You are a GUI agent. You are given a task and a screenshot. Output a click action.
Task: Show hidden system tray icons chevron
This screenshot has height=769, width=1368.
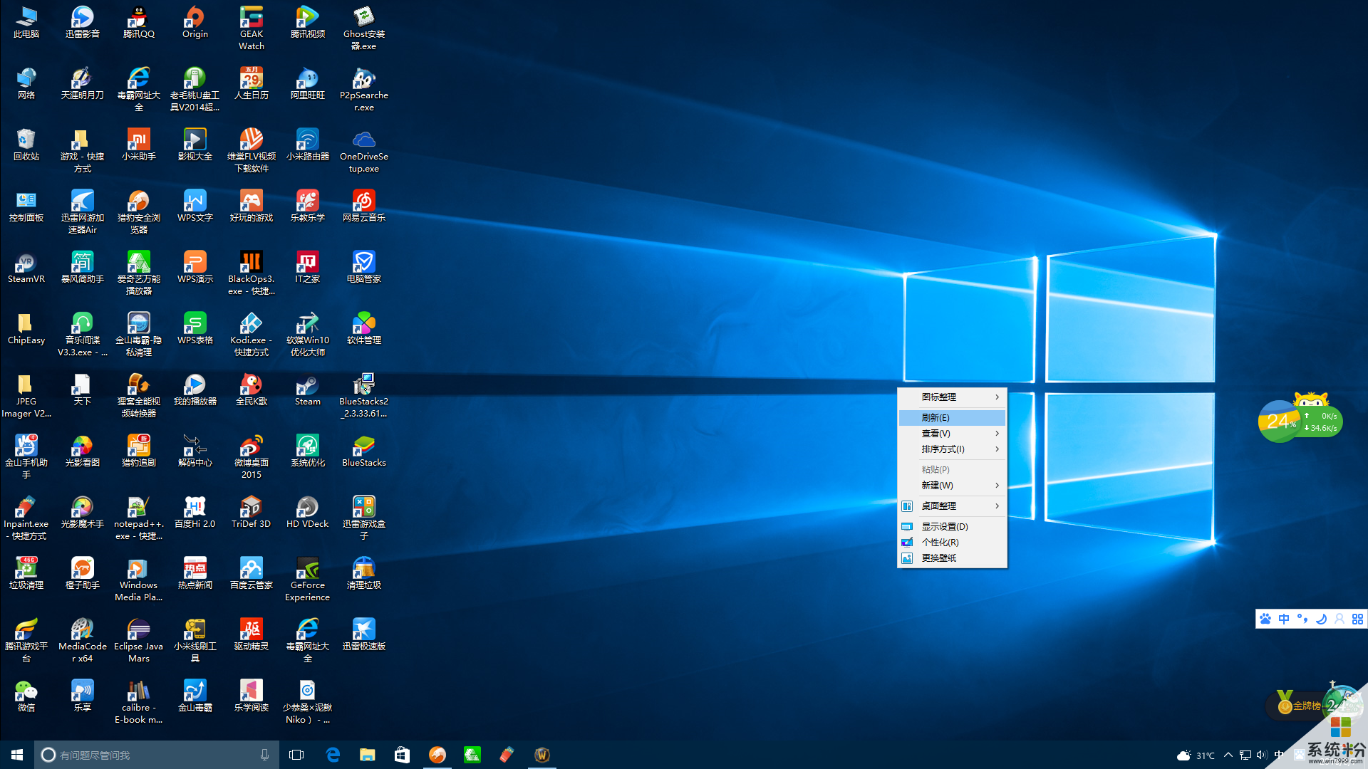(x=1228, y=755)
